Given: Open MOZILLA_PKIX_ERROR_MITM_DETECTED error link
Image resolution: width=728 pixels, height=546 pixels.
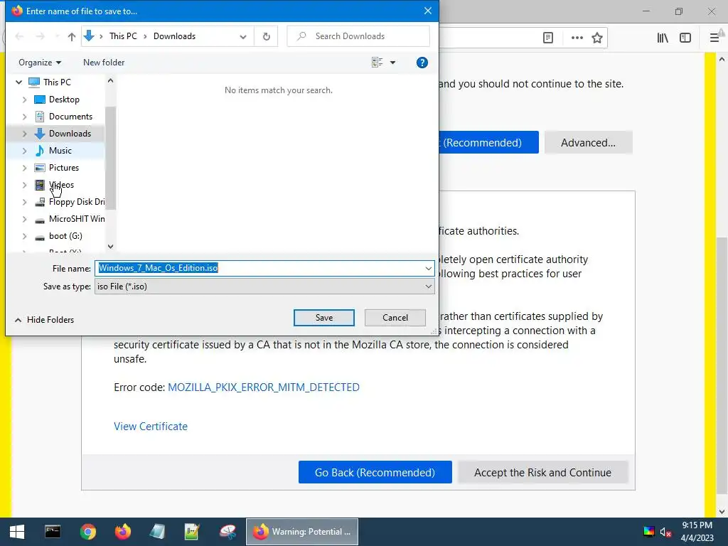Looking at the screenshot, I should coord(263,387).
